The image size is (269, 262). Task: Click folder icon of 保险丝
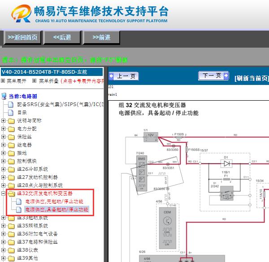11,137
